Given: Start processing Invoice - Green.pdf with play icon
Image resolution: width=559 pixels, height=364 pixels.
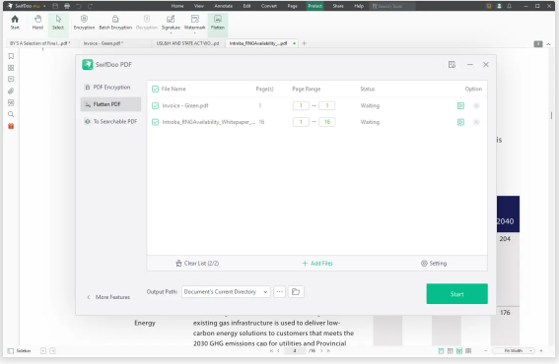Looking at the screenshot, I should 460,105.
